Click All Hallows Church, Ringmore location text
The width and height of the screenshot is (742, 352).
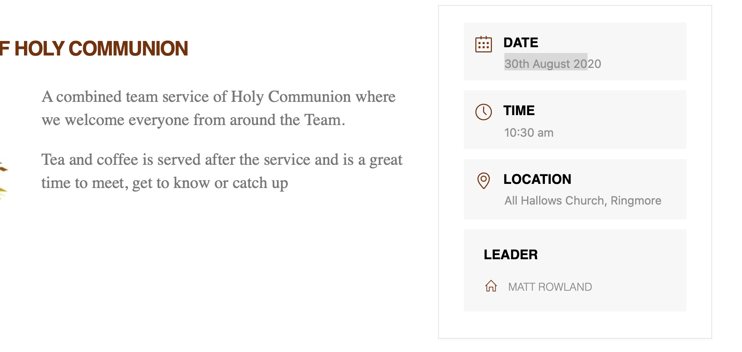click(x=583, y=201)
